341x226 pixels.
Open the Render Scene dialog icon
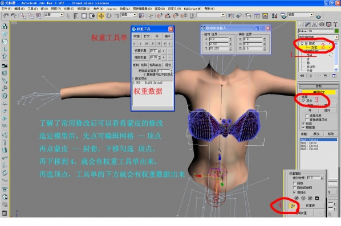tap(283, 16)
